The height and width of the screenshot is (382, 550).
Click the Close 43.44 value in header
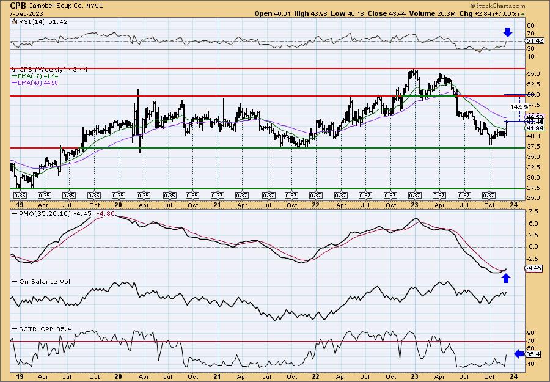(387, 13)
